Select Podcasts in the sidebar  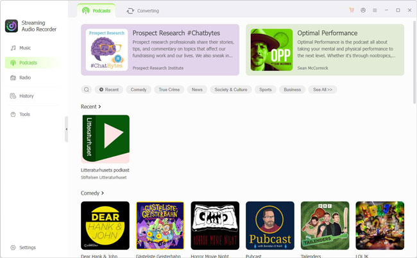pyautogui.click(x=32, y=63)
